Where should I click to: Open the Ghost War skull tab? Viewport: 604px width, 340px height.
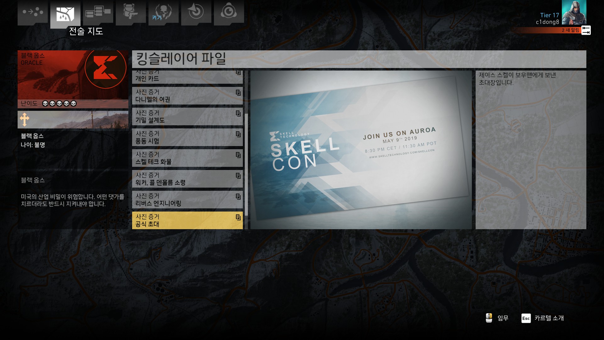coord(163,12)
